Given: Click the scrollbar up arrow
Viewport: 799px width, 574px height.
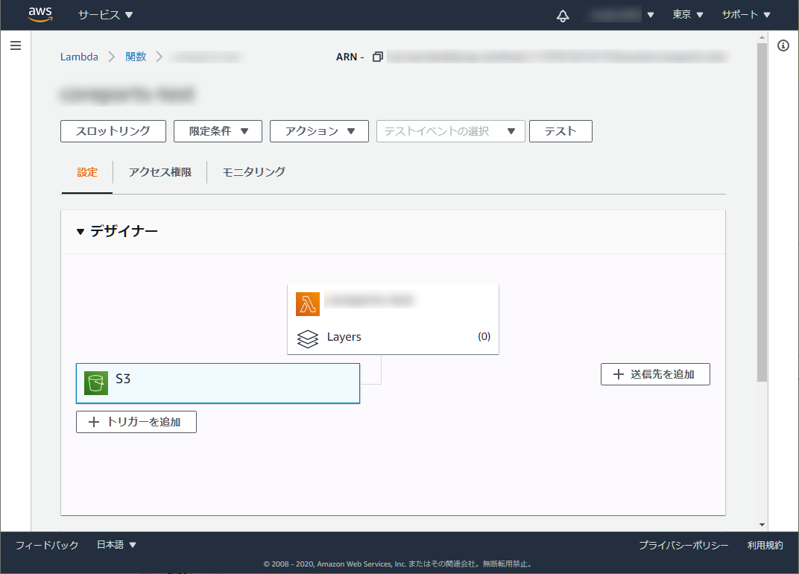Looking at the screenshot, I should click(762, 37).
